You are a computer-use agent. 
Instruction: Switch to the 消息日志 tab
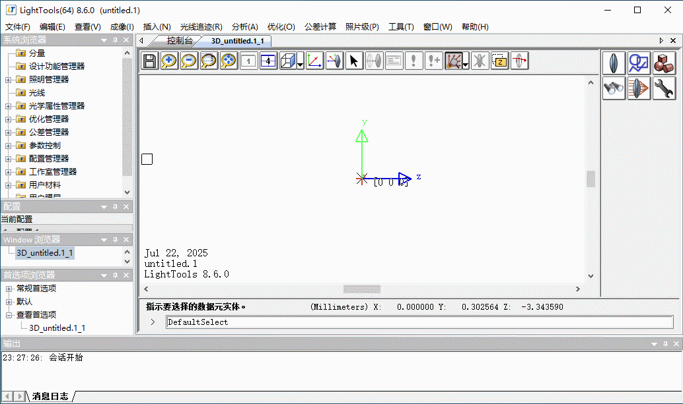50,396
